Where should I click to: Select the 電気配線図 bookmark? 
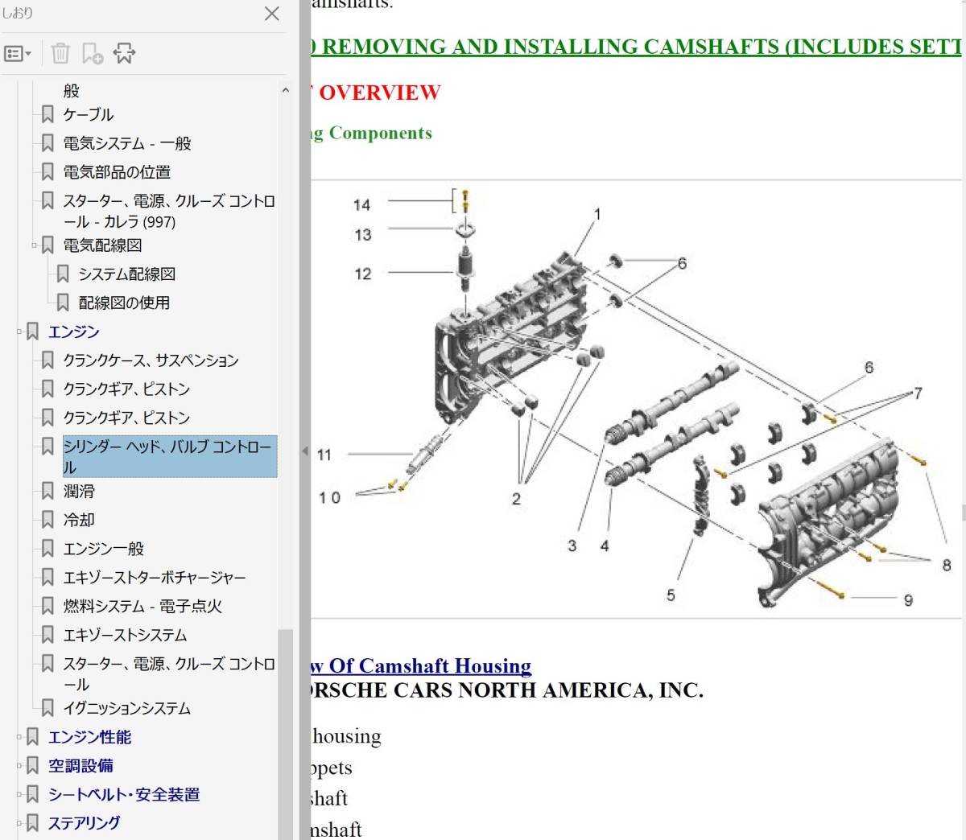point(102,245)
